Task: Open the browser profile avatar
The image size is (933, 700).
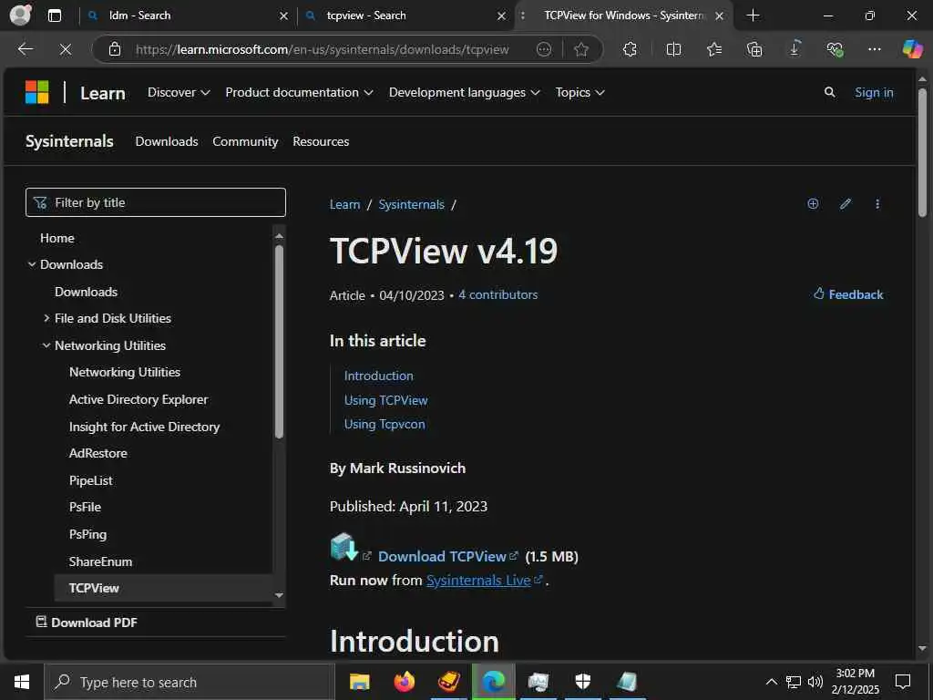Action: 21,15
